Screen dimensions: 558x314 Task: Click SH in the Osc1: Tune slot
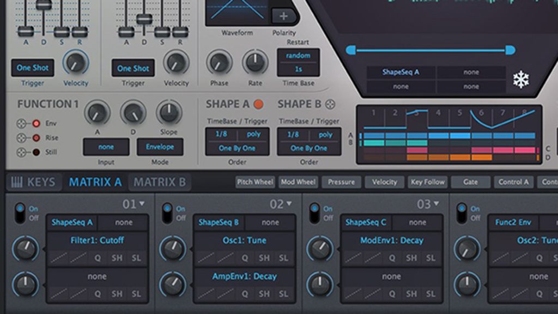pyautogui.click(x=264, y=258)
